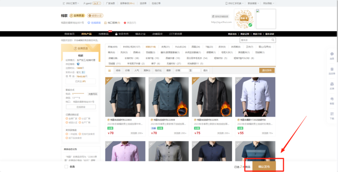
Task: Click the minimum price input field
Action: tap(185, 70)
